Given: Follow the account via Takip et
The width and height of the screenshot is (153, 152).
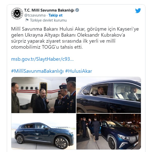Looking at the screenshot, I should pos(55,15).
